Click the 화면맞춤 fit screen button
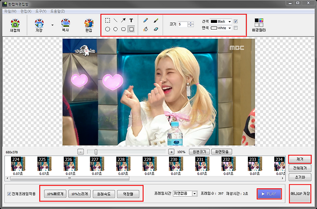 [x=221, y=152]
